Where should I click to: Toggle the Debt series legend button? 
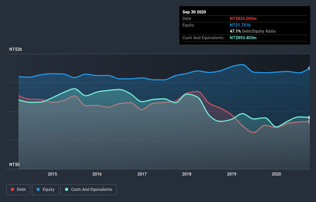pyautogui.click(x=18, y=190)
